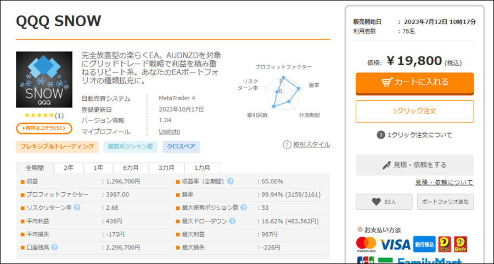This screenshot has height=264, width=494.
Task: Click the 収益率 value 65.00%
Action: point(272,181)
